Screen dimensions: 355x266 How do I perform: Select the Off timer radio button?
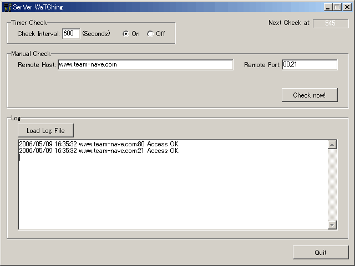point(150,34)
